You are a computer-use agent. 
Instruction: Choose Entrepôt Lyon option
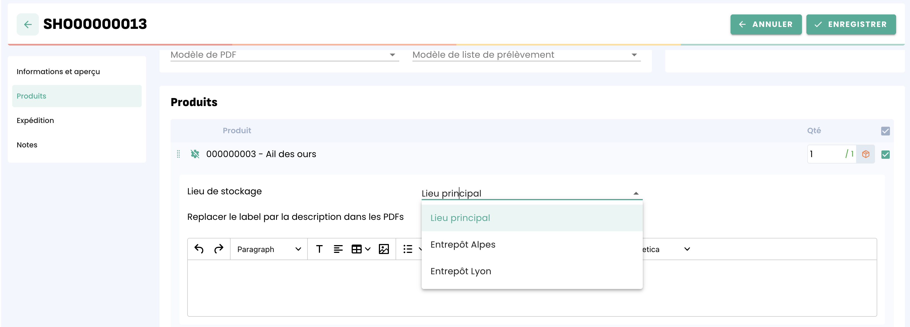(461, 271)
